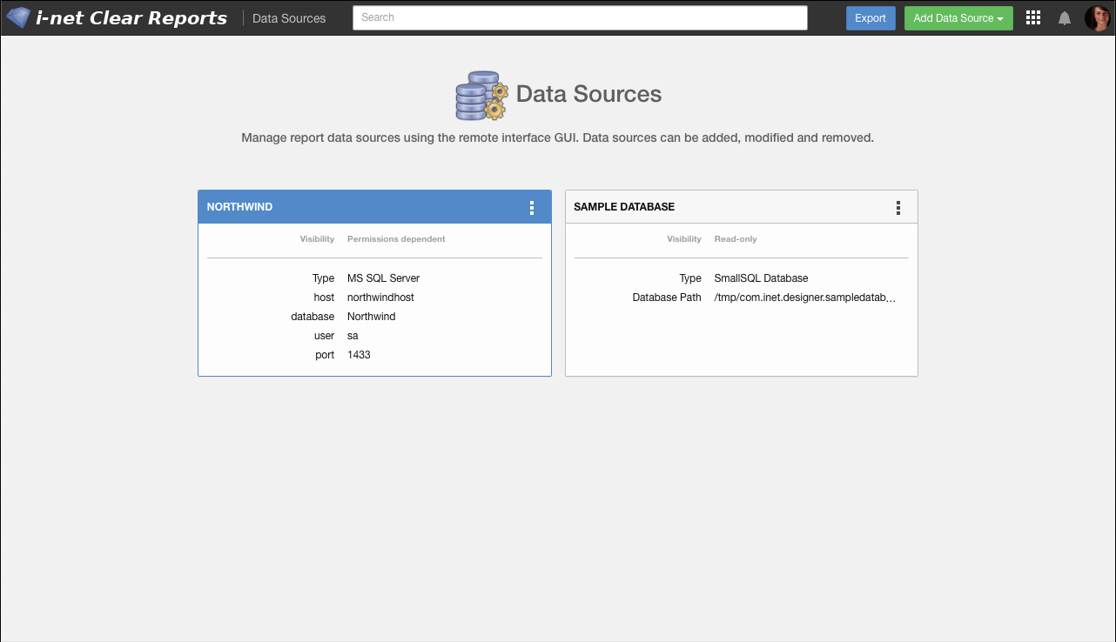The image size is (1116, 642).
Task: Click the 'northwindhost' host value
Action: pyautogui.click(x=380, y=298)
